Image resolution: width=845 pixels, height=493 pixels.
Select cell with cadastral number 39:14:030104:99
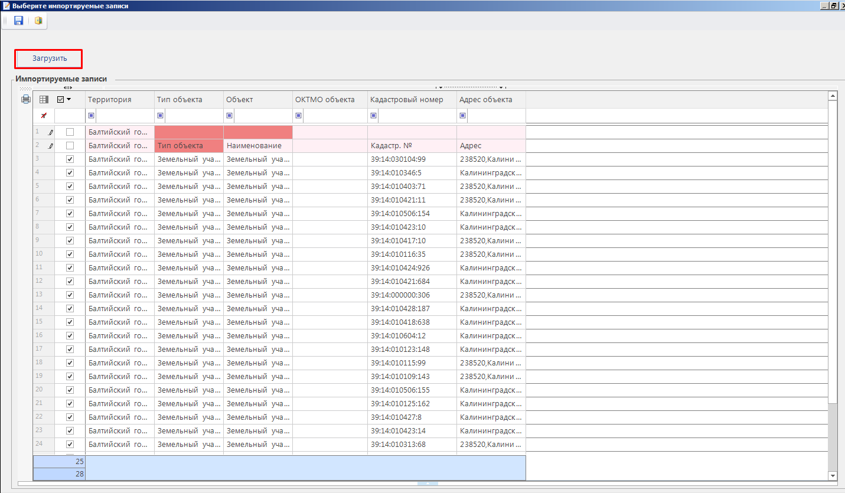(412, 159)
